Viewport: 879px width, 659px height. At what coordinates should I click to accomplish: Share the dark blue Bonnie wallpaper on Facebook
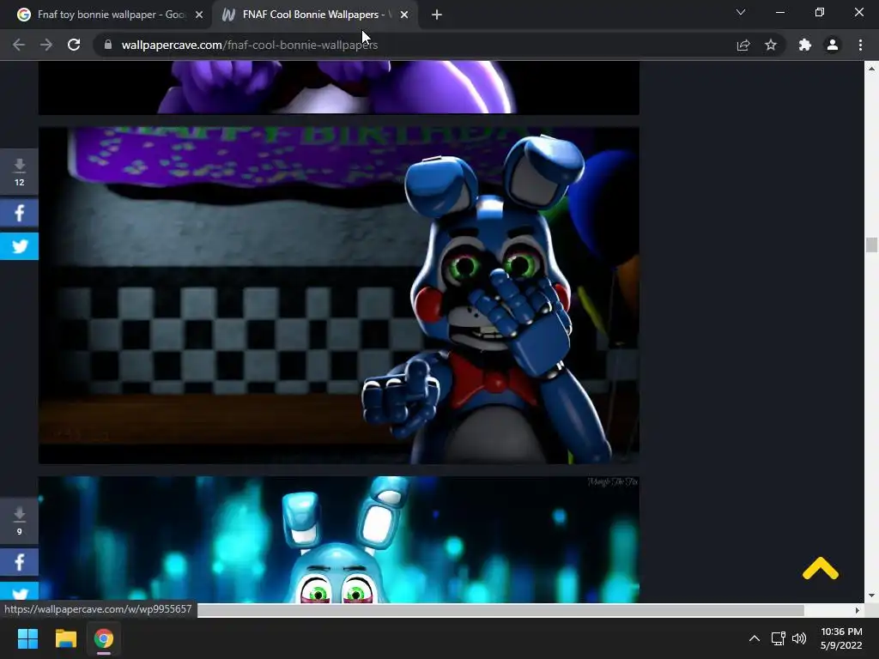[19, 213]
